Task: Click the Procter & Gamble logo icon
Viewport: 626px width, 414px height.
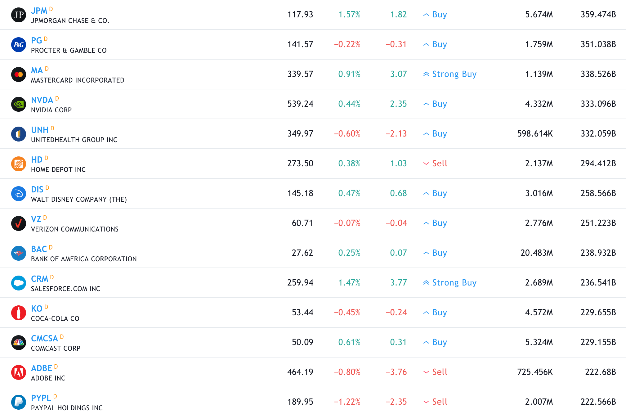Action: click(x=19, y=45)
